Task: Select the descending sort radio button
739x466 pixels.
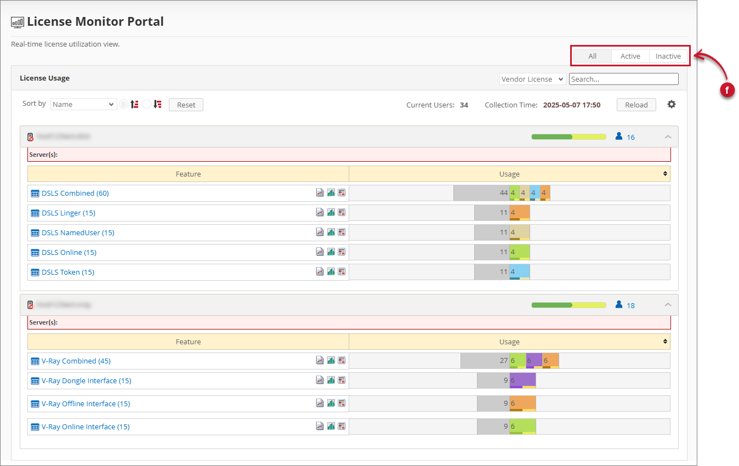Action: tap(146, 104)
